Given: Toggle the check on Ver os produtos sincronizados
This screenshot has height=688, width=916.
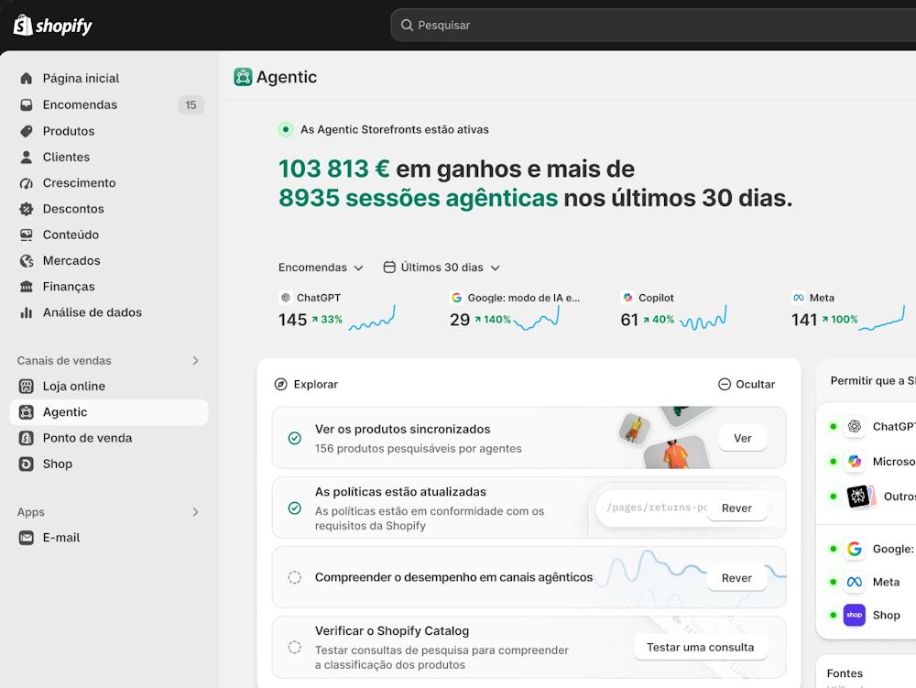Looking at the screenshot, I should [x=295, y=438].
